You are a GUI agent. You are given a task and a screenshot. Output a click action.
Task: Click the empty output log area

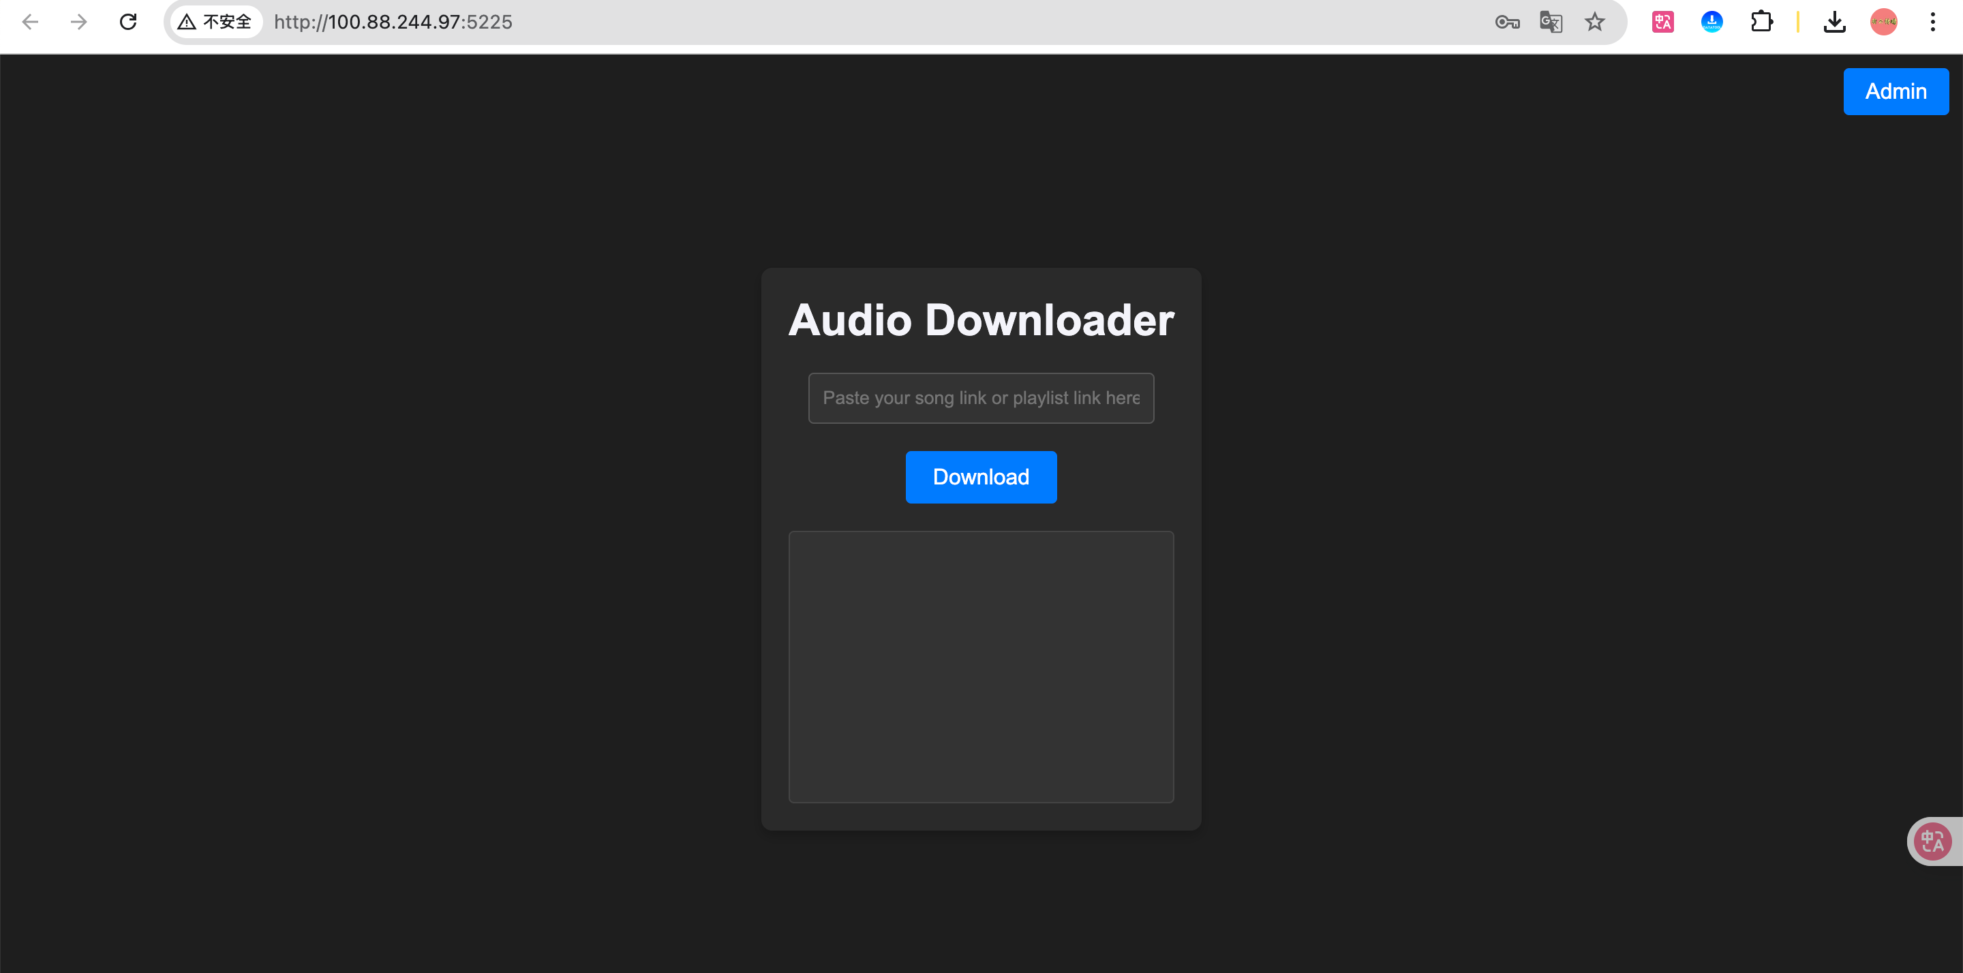(x=981, y=666)
